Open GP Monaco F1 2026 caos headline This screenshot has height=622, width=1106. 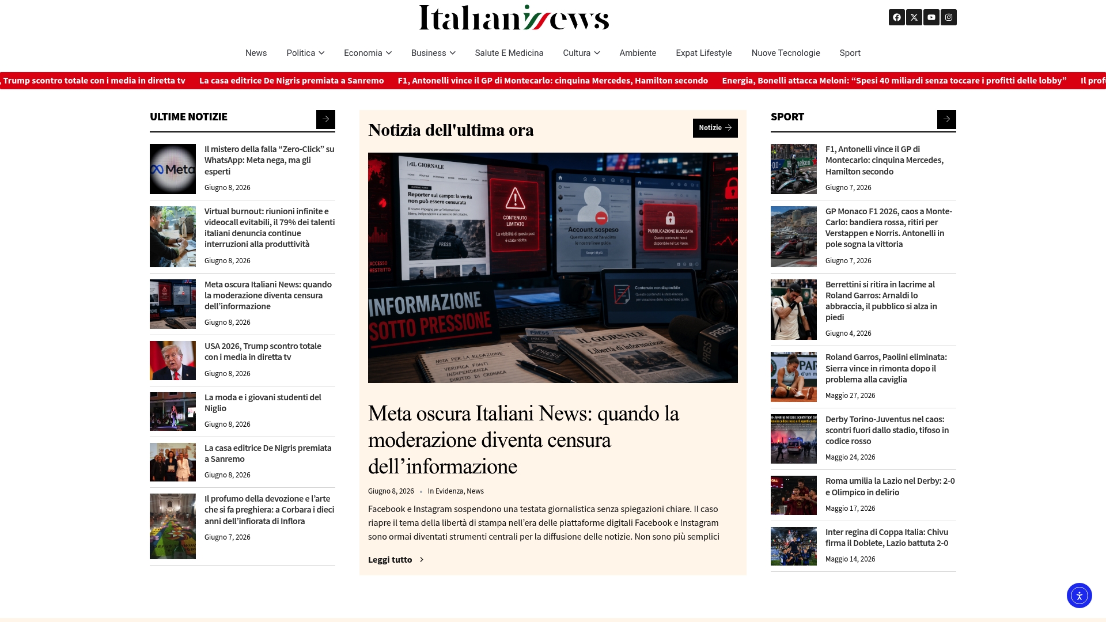point(889,227)
